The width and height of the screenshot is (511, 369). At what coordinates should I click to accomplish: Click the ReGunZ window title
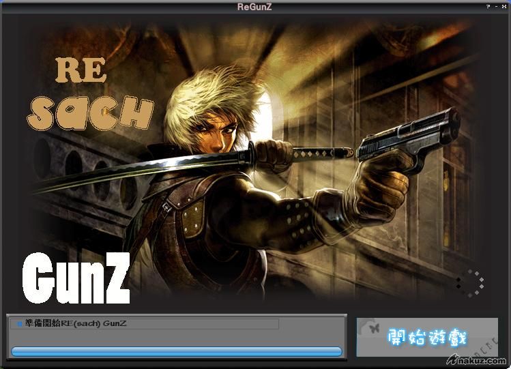click(254, 7)
